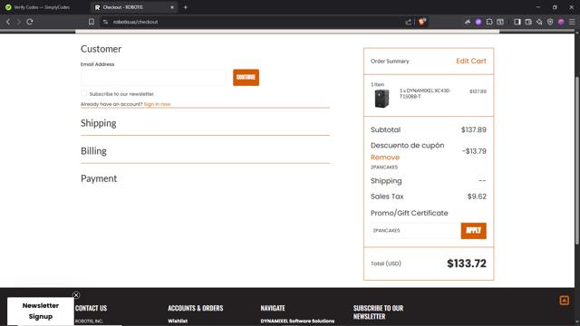580x326 pixels.
Task: Click the address bar URL
Action: (x=135, y=22)
